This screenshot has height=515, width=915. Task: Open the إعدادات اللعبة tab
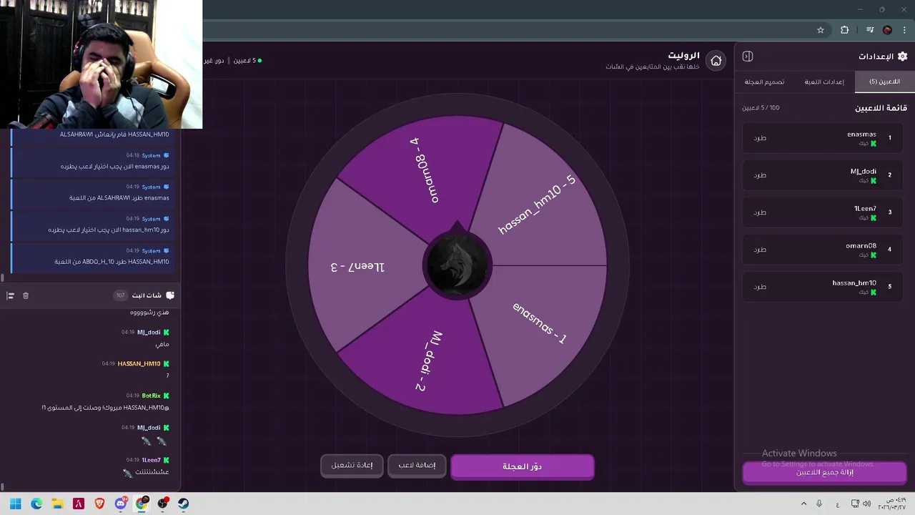[x=824, y=82]
